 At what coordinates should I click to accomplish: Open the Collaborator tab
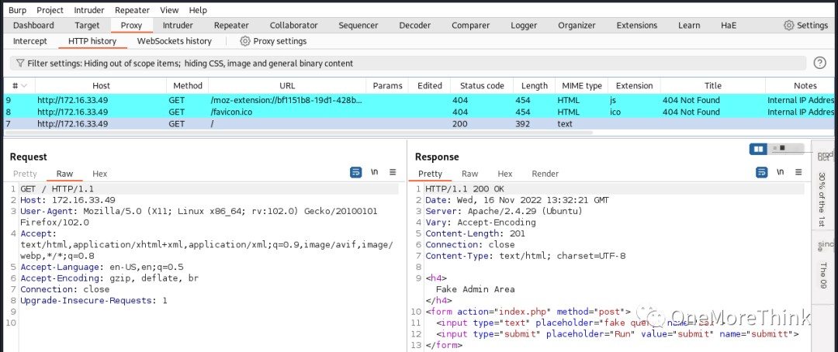point(293,25)
